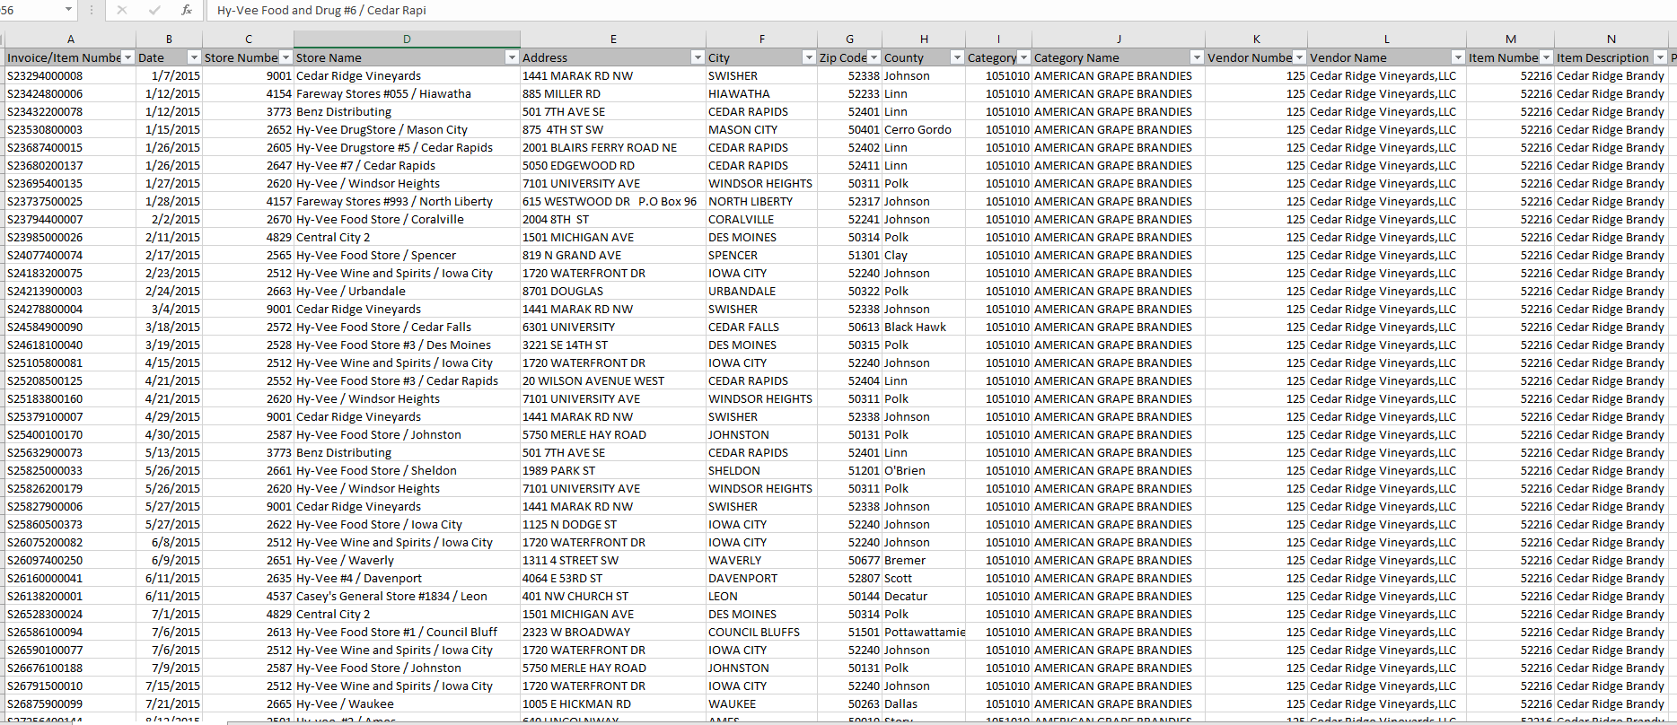Select the Hy-Vee DrugStore / Mason City cell

pos(407,129)
